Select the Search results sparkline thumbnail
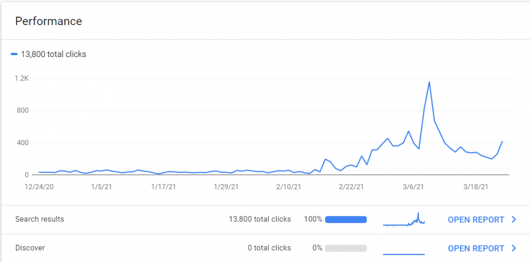 tap(404, 219)
